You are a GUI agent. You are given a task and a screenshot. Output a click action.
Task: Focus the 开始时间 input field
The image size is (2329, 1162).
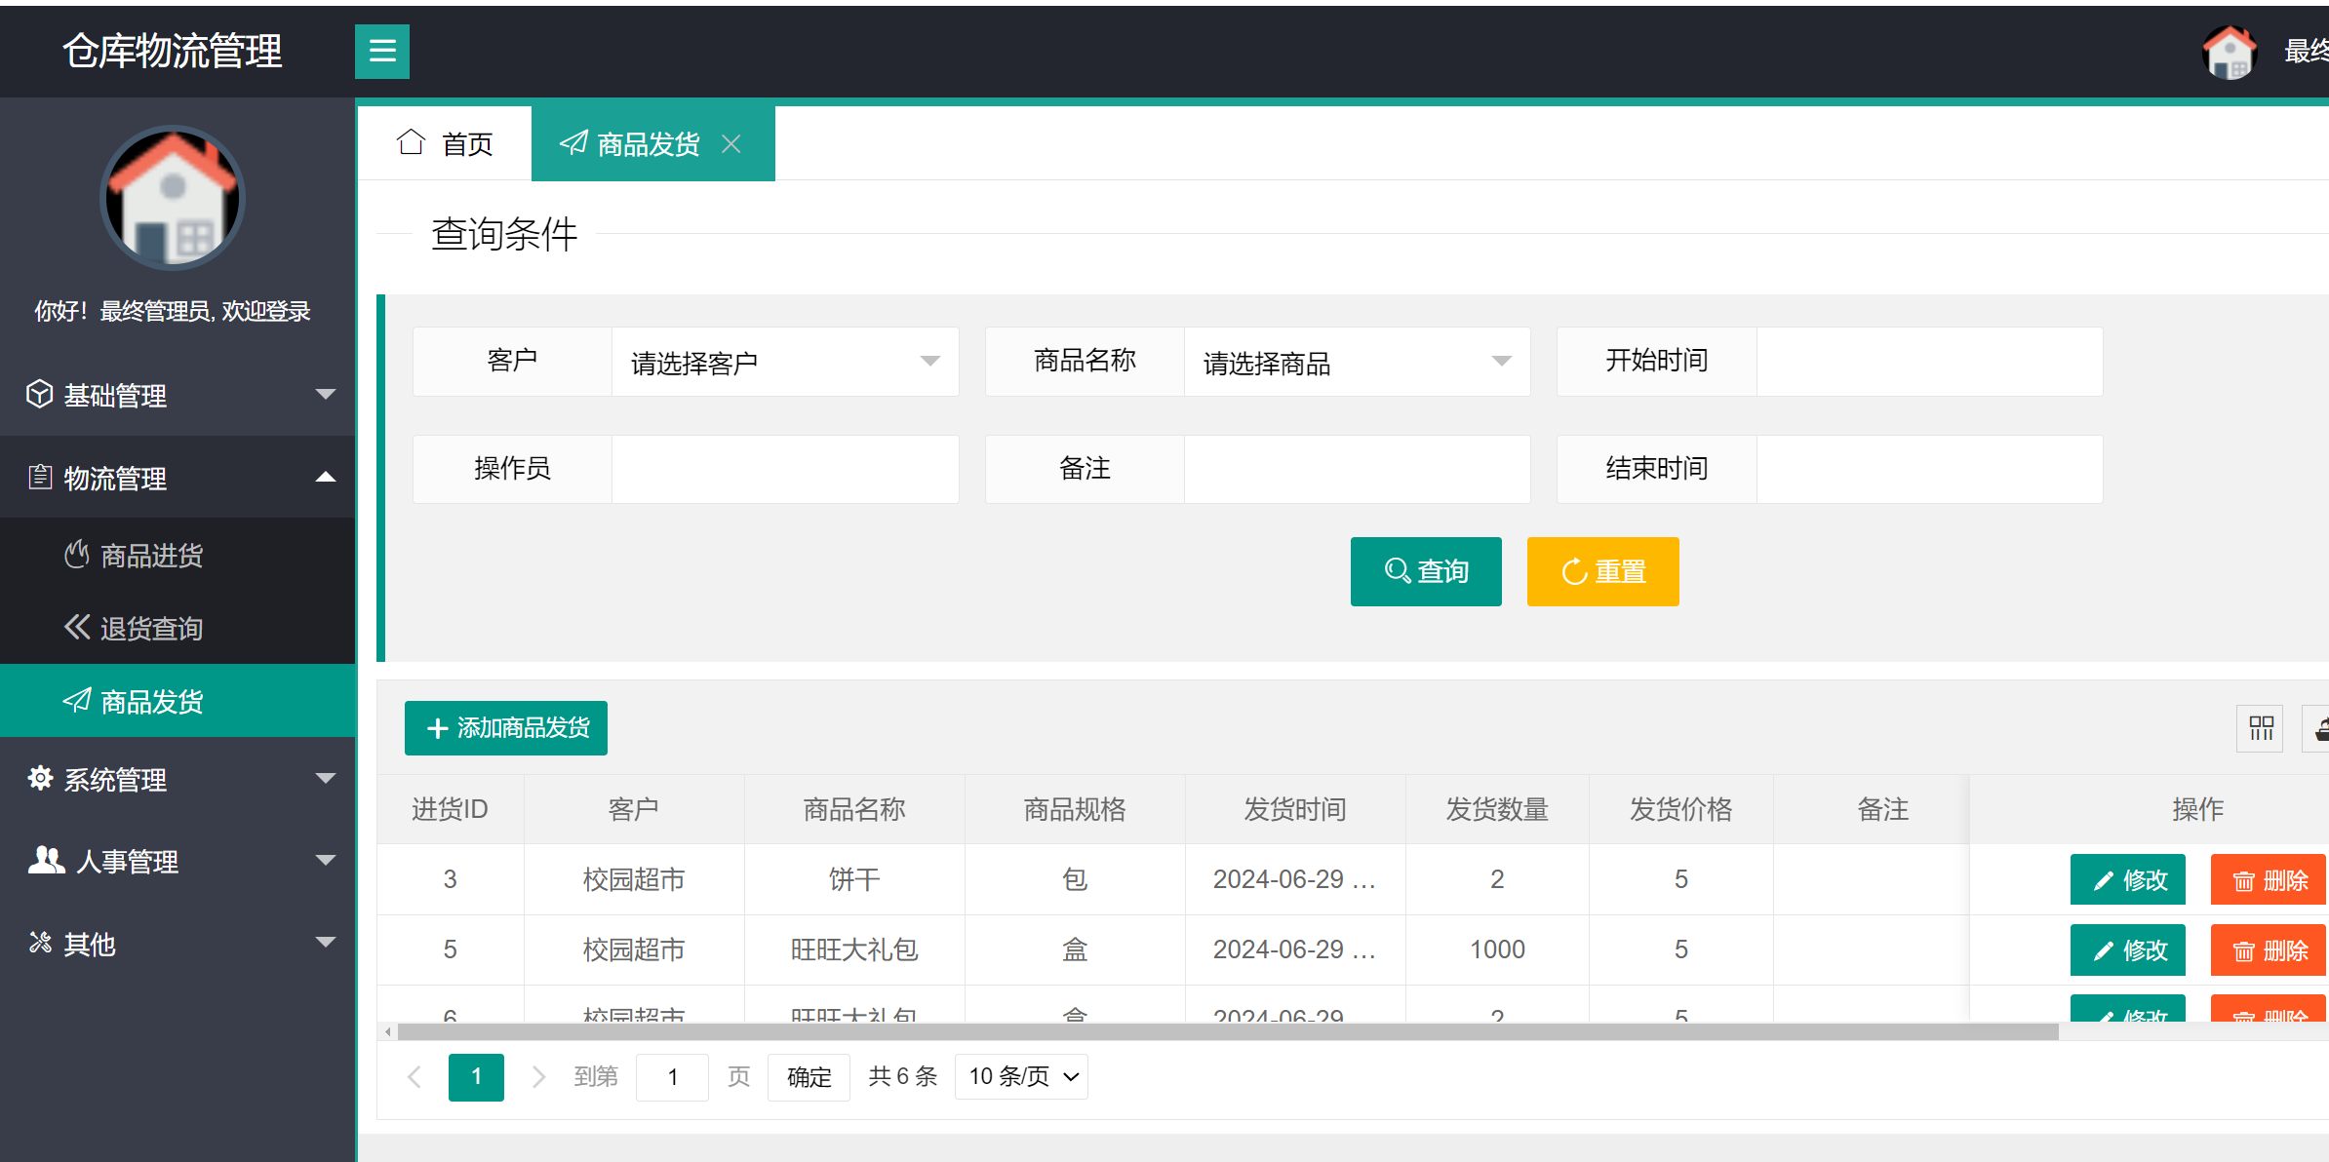tap(1929, 362)
